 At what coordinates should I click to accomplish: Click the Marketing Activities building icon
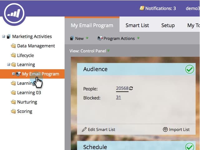(x=8, y=36)
